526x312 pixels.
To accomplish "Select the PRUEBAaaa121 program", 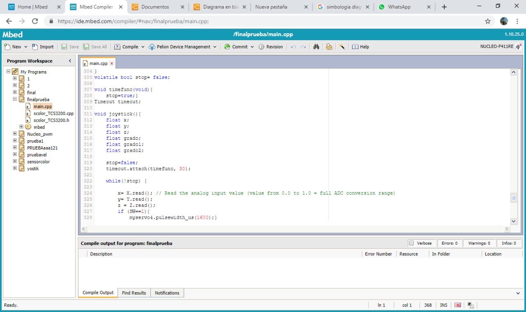I will coord(42,148).
